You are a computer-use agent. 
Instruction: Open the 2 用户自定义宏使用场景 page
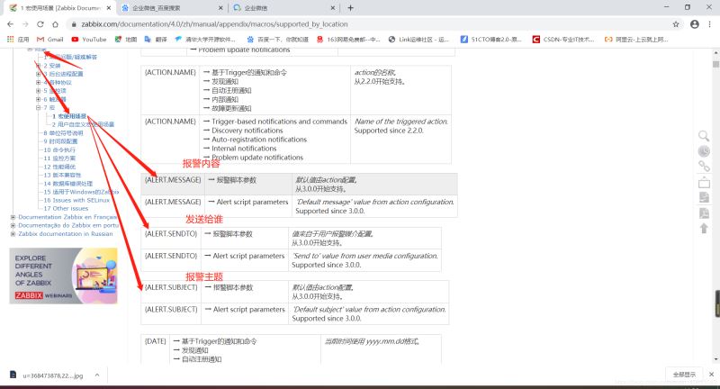point(83,124)
